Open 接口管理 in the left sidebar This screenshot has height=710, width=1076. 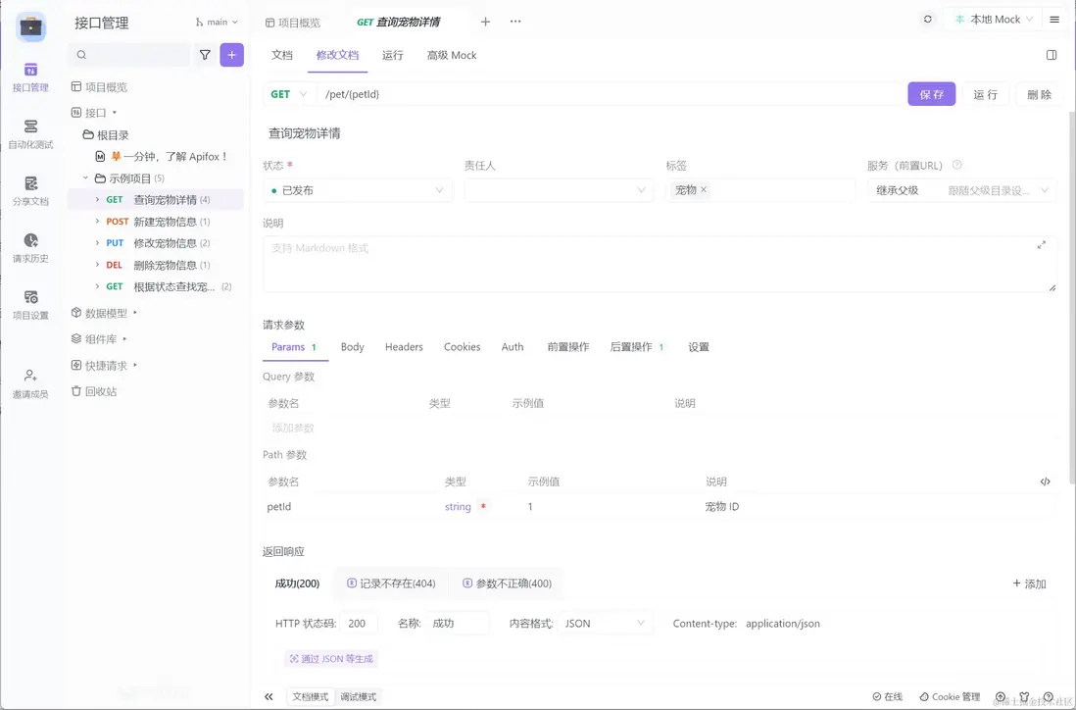click(30, 76)
